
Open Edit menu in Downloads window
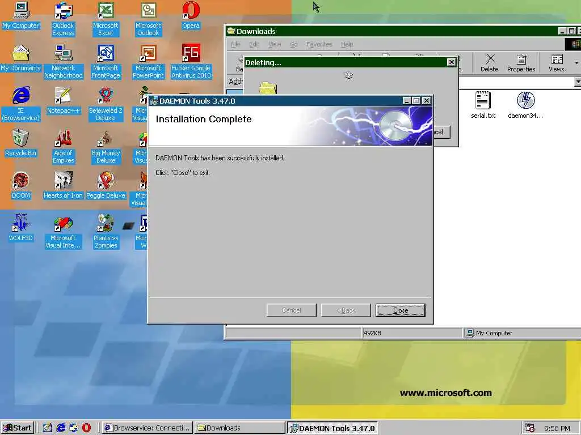pyautogui.click(x=254, y=44)
